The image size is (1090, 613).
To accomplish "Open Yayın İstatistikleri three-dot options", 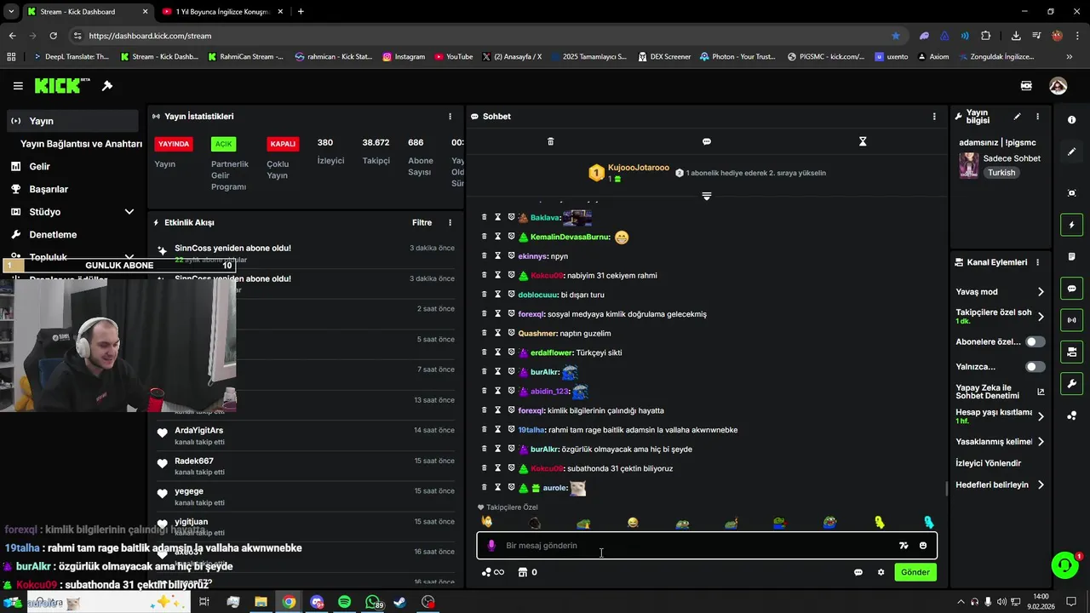I will 450,117.
